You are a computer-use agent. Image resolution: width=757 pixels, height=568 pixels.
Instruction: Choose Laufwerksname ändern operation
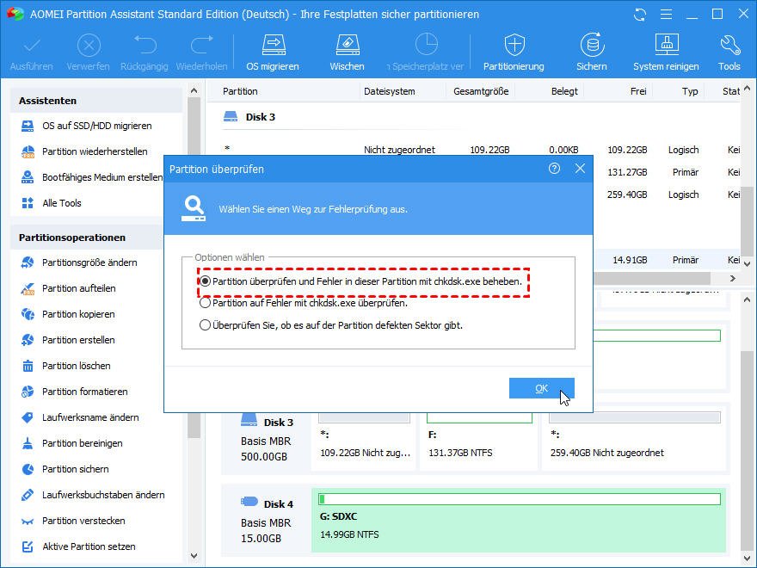point(80,417)
